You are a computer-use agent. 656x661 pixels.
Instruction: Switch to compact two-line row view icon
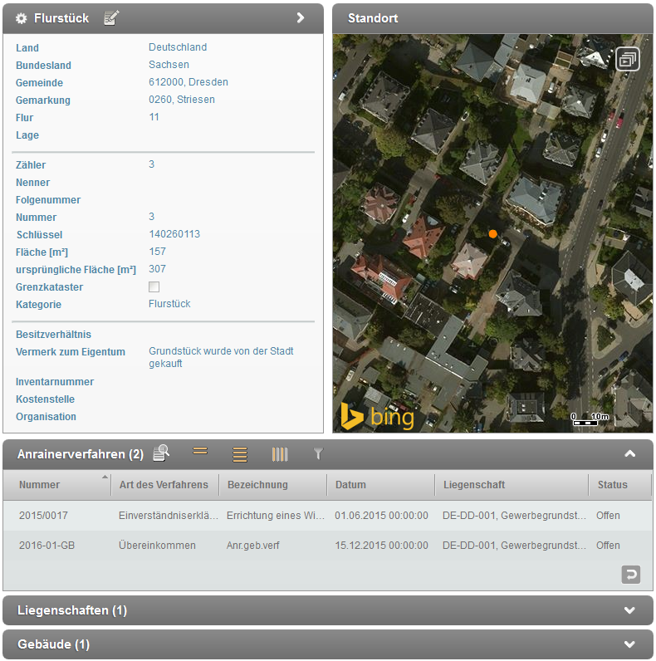(200, 453)
